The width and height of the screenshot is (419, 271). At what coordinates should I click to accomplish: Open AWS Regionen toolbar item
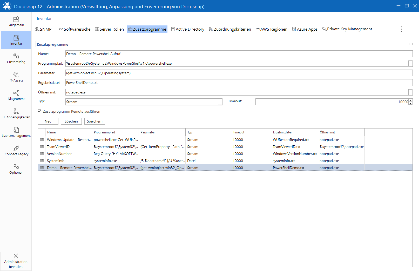pyautogui.click(x=272, y=29)
